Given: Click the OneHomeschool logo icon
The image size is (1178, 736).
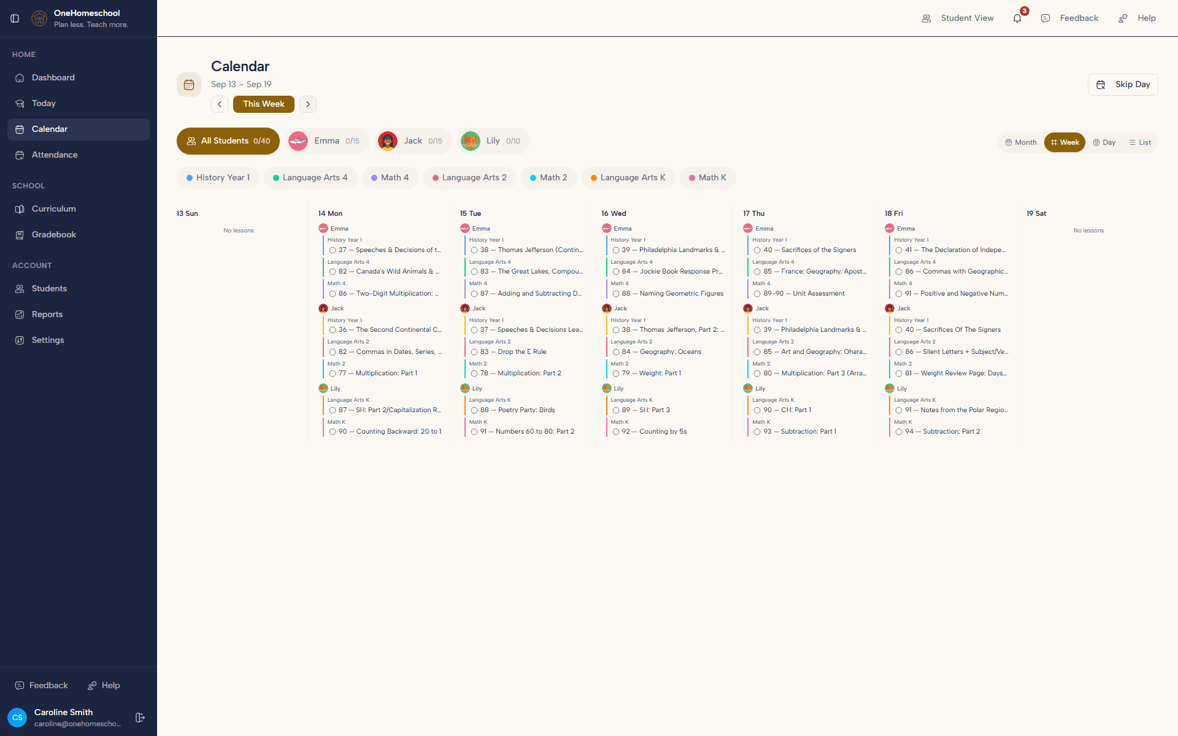Looking at the screenshot, I should tap(39, 18).
